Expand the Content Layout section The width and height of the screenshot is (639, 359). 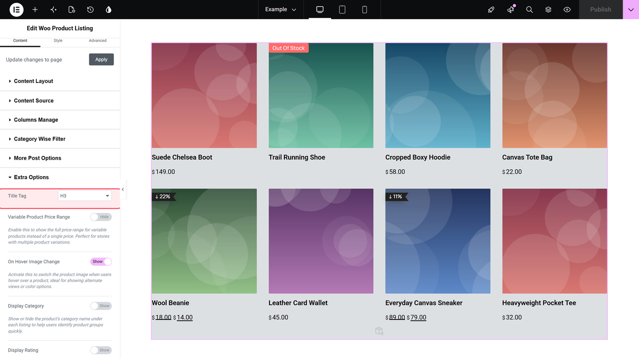coord(60,81)
